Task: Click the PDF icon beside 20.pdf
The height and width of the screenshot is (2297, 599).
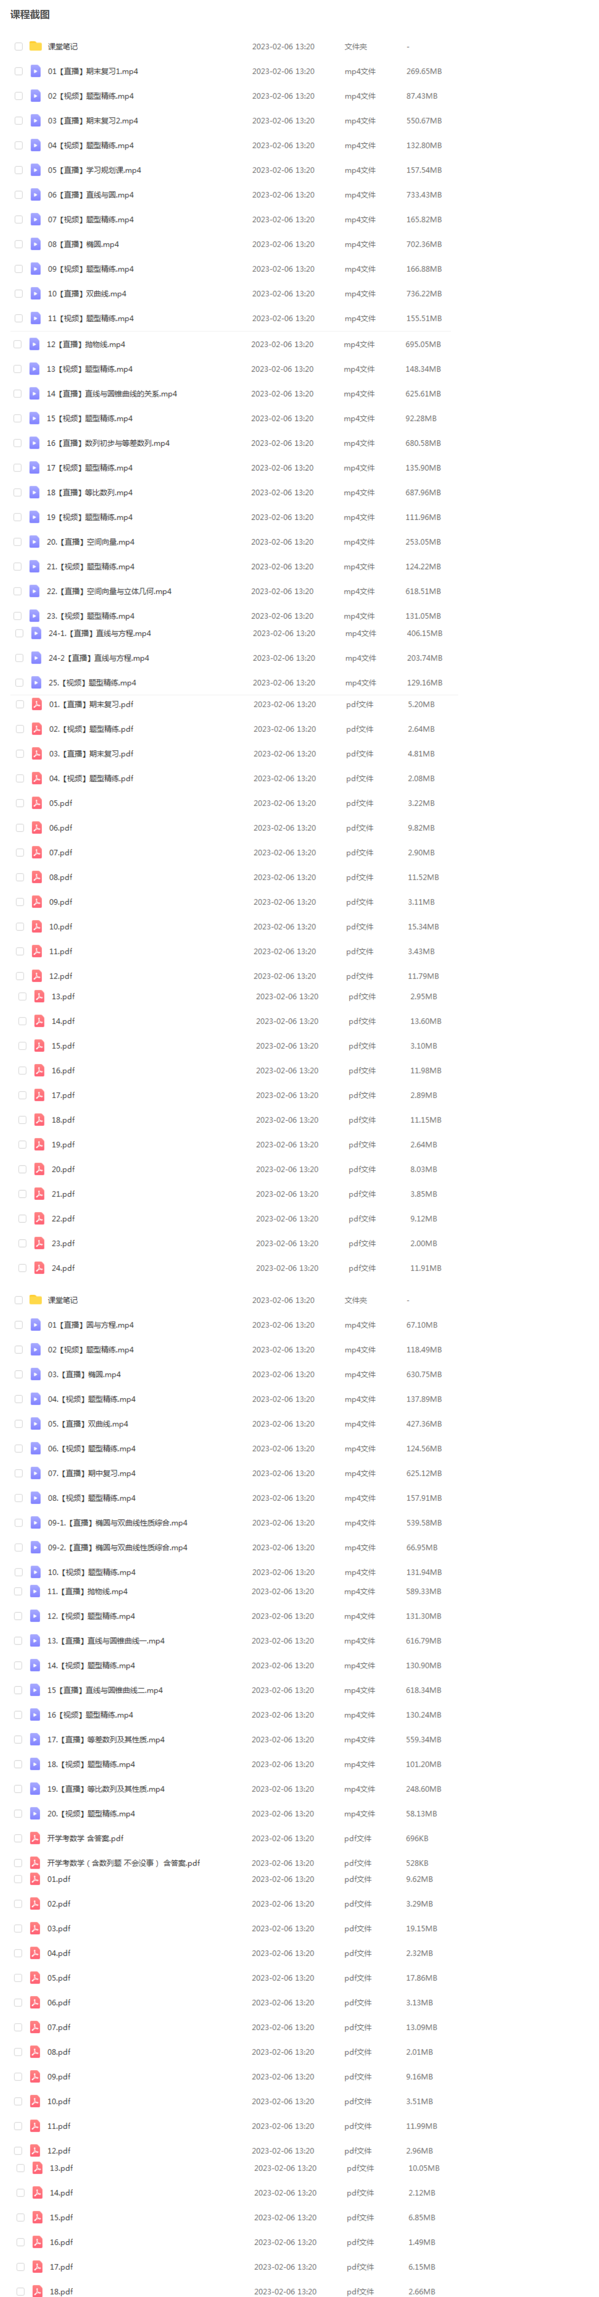Action: tap(39, 1169)
